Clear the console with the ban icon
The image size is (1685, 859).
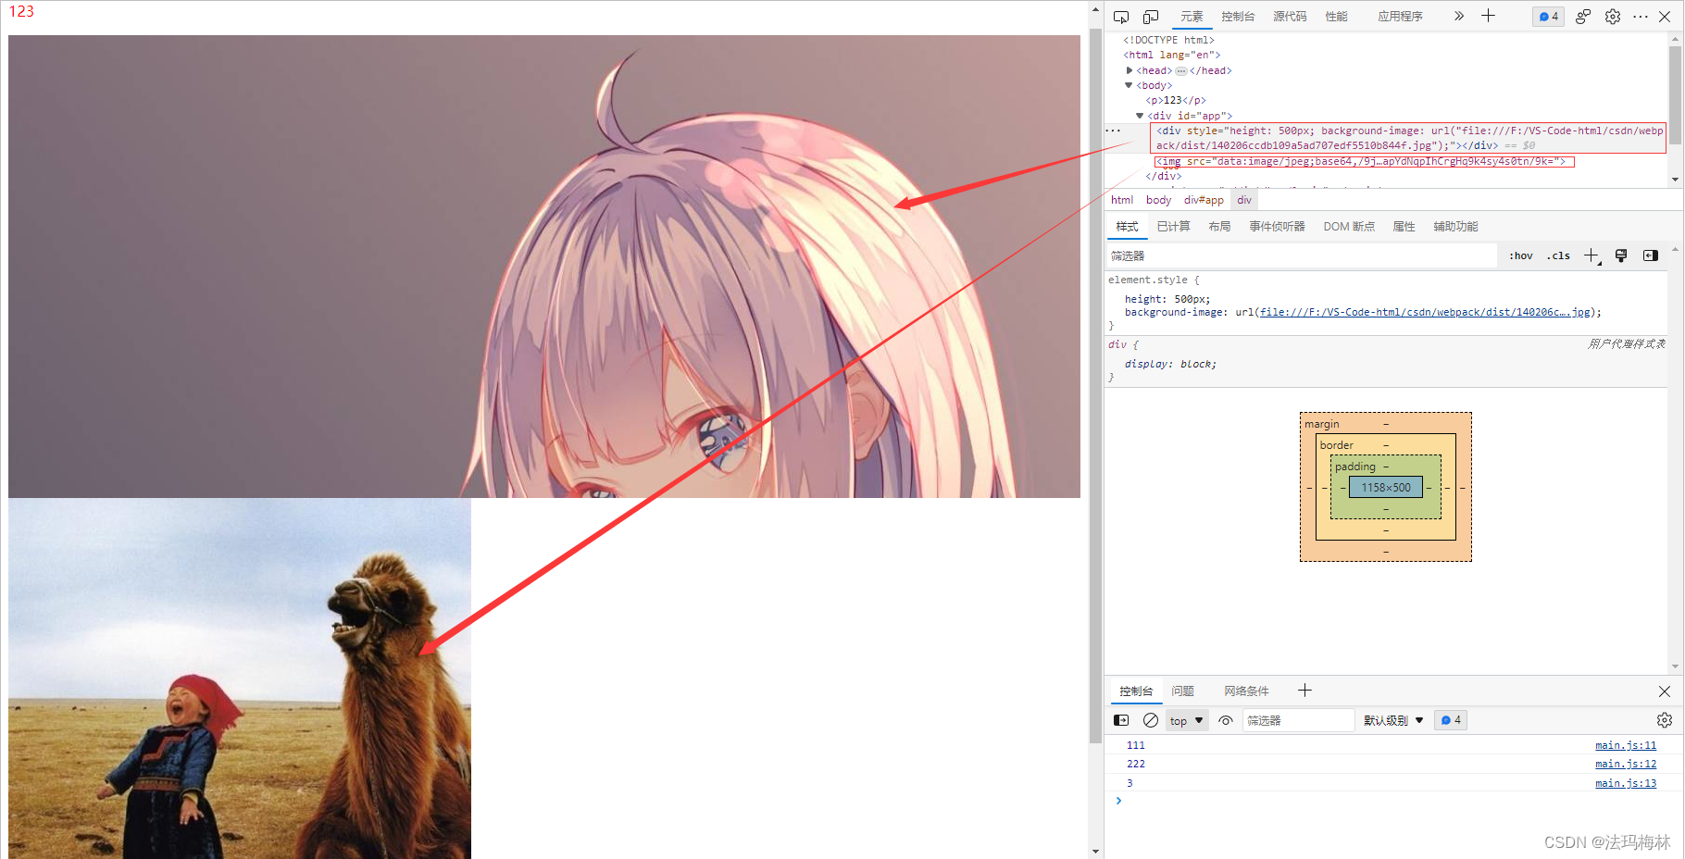tap(1151, 720)
